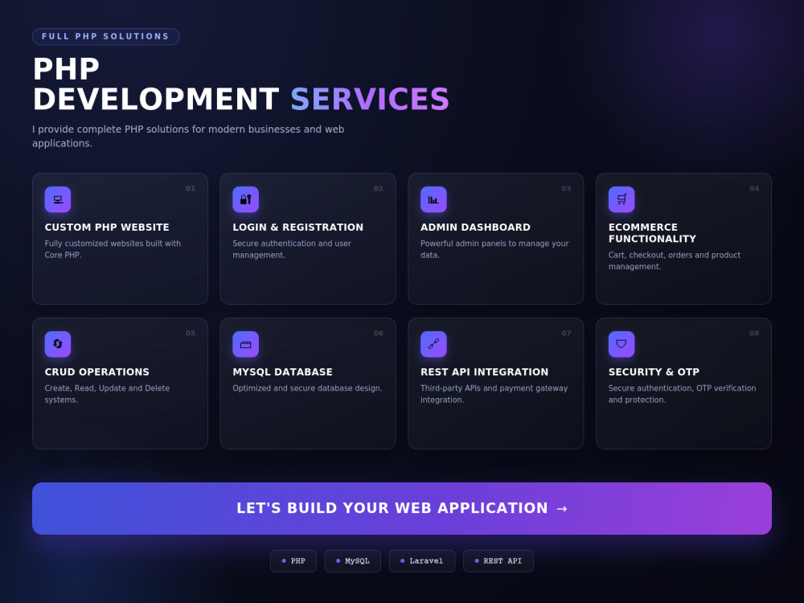Select the MySQL tech tag
This screenshot has height=603, width=804.
coord(353,561)
